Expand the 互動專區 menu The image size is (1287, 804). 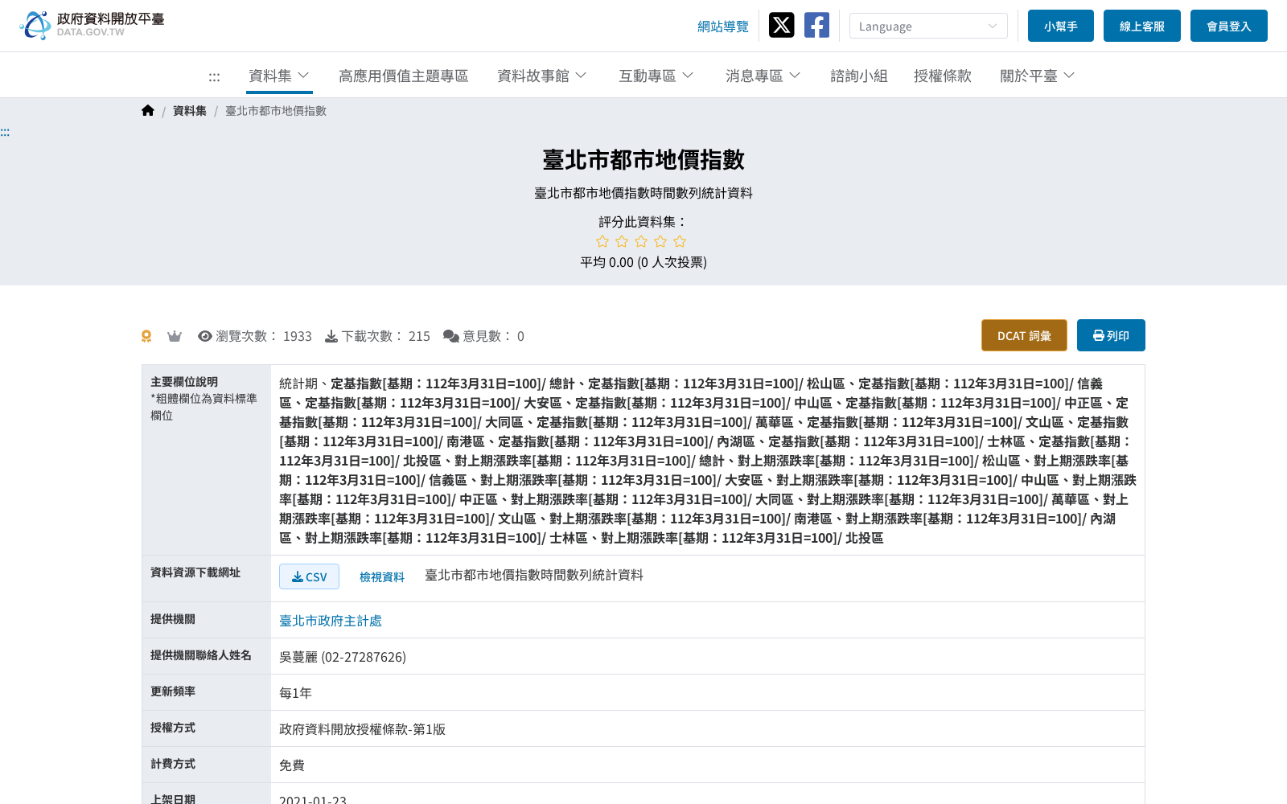pos(656,76)
